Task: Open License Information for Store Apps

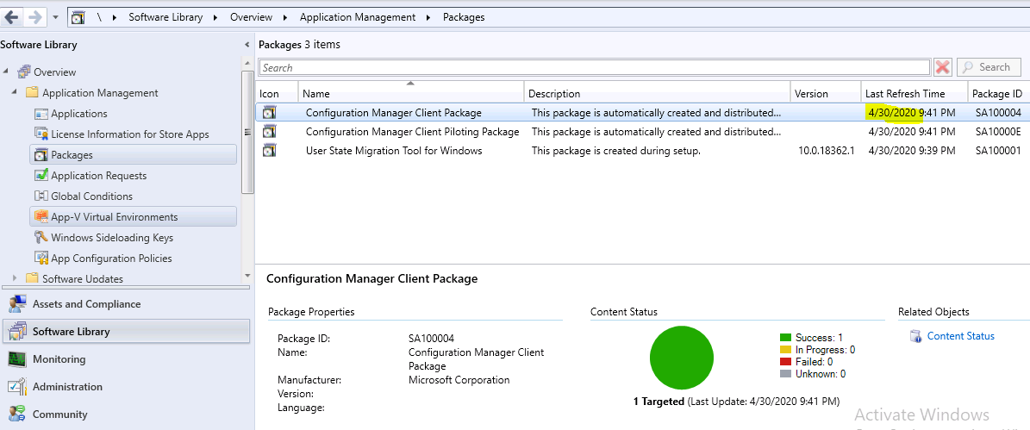Action: 130,134
